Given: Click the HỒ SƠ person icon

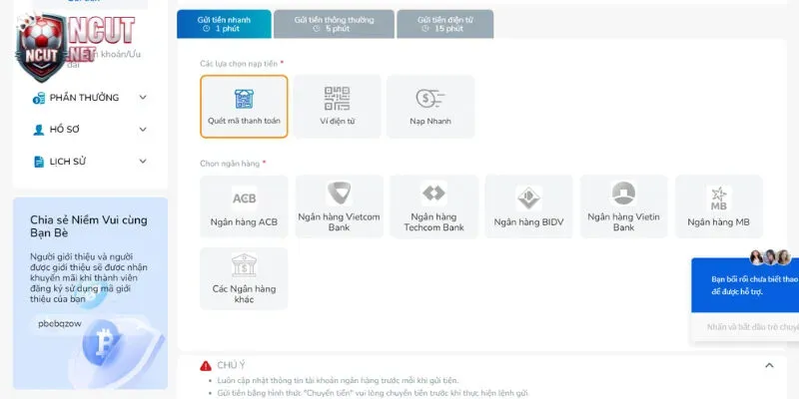Looking at the screenshot, I should pos(39,130).
